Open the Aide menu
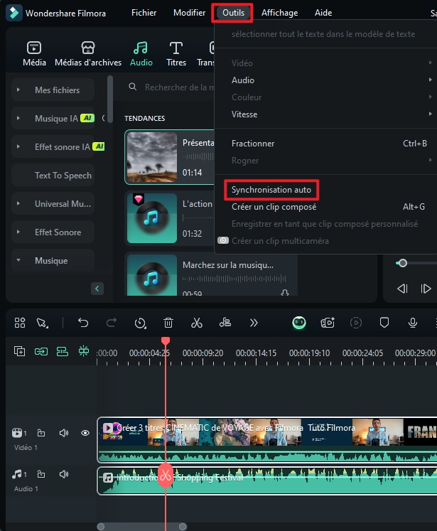Screen dimensions: 437x531 (323, 13)
